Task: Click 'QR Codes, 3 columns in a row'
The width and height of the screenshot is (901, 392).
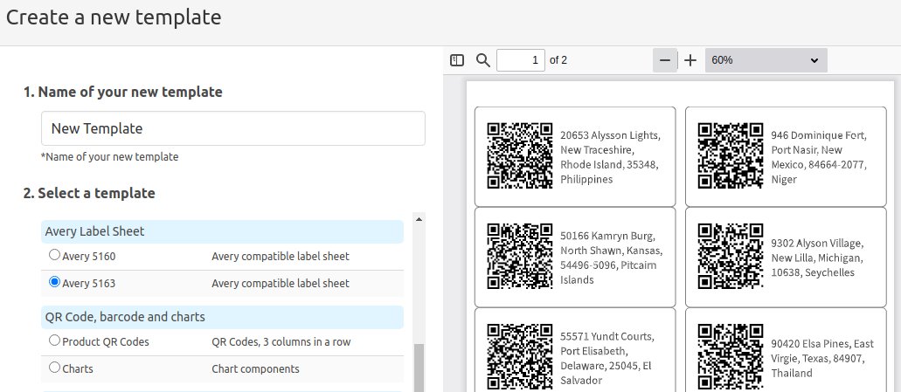Action: 281,342
